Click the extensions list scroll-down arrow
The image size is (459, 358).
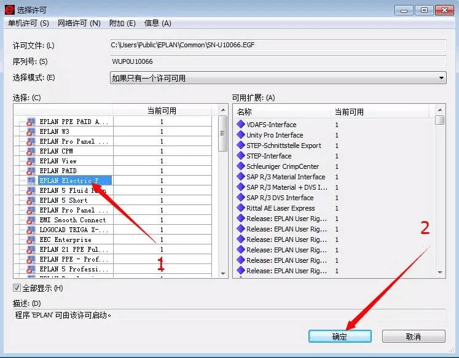[x=440, y=272]
